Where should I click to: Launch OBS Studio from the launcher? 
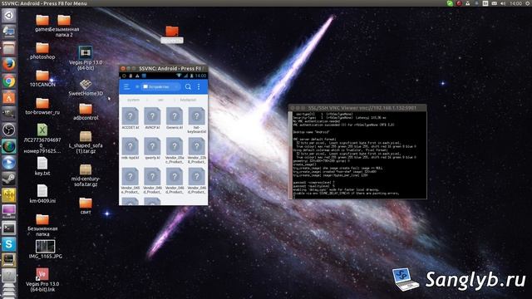coord(9,130)
